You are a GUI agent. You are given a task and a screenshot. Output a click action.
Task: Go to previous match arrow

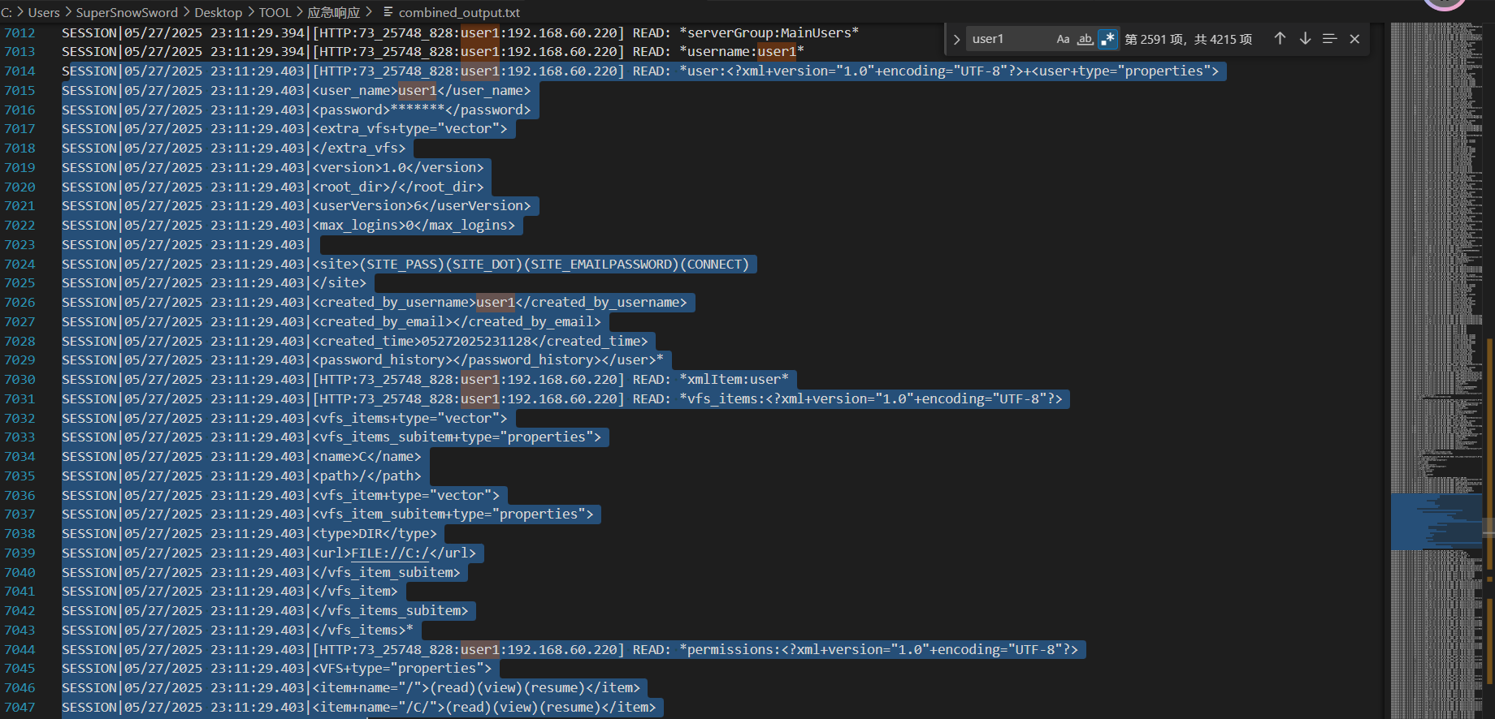point(1280,39)
